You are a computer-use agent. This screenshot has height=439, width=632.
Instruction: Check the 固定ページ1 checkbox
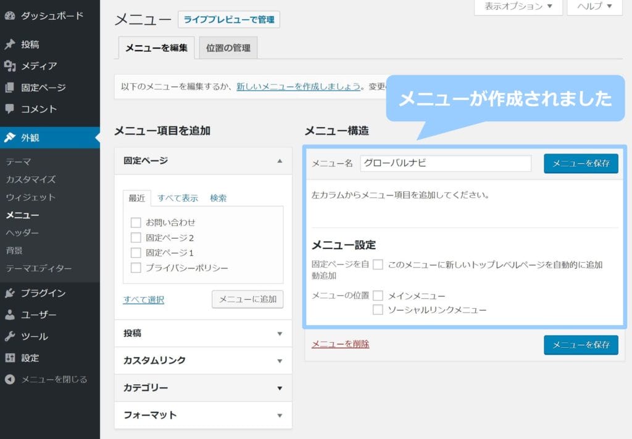click(136, 253)
